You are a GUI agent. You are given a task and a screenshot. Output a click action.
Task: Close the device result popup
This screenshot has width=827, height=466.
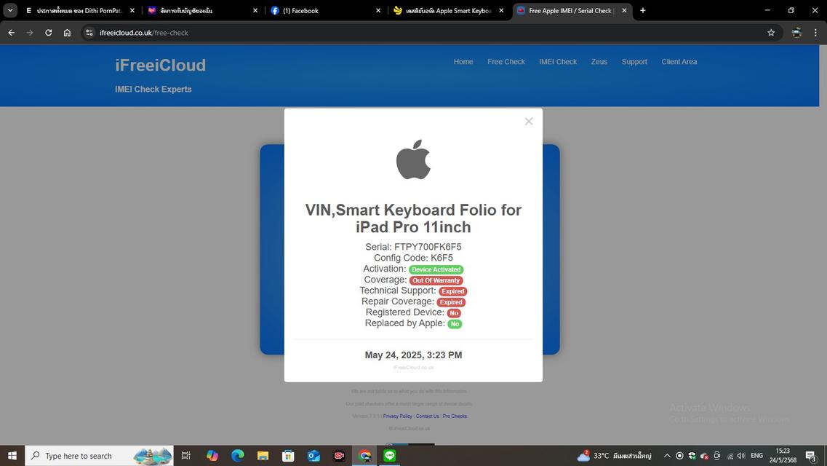tap(529, 122)
